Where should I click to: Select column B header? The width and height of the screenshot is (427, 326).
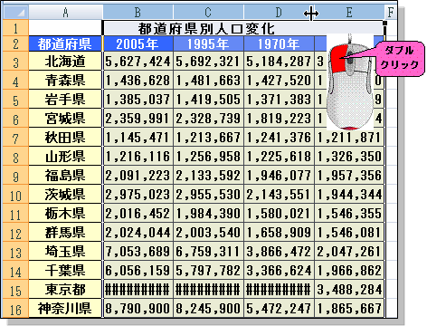coord(138,12)
